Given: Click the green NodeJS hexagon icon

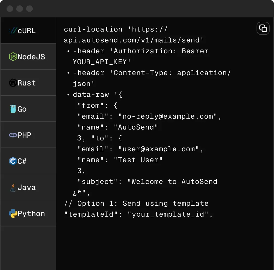Looking at the screenshot, I should (13, 57).
